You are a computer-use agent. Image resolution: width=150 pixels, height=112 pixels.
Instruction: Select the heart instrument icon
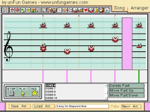coord(86,10)
